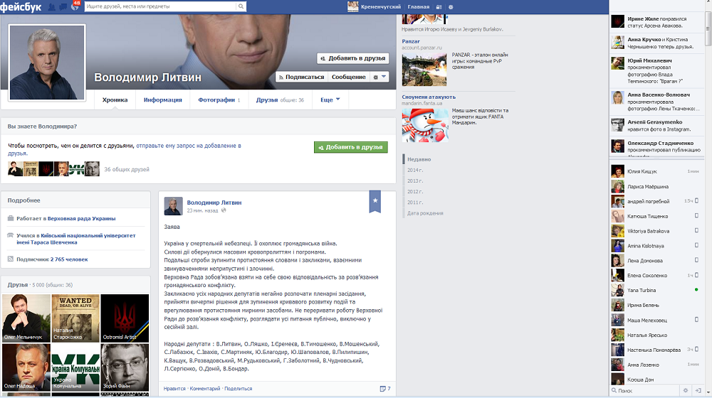Image resolution: width=712 pixels, height=398 pixels.
Task: Open the friend requests icon in top bar
Action: point(52,7)
